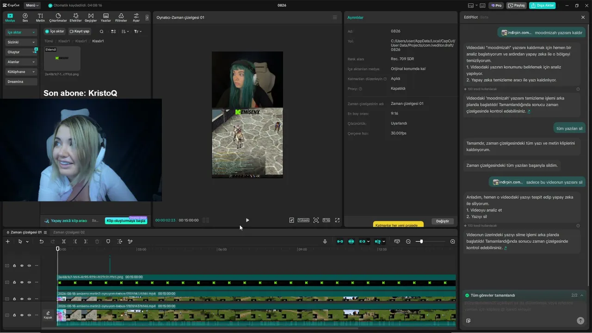Click the Kapak cover button
This screenshot has height=333, width=592.
point(48,315)
